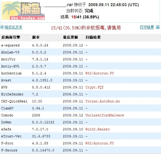161x154 pixels.
Task: Click F-Prot's W32/Autorun.FY scan result
Action: [100, 143]
